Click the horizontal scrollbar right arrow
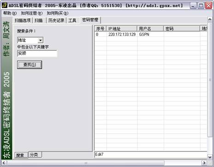214x167 pixels. pos(204,163)
